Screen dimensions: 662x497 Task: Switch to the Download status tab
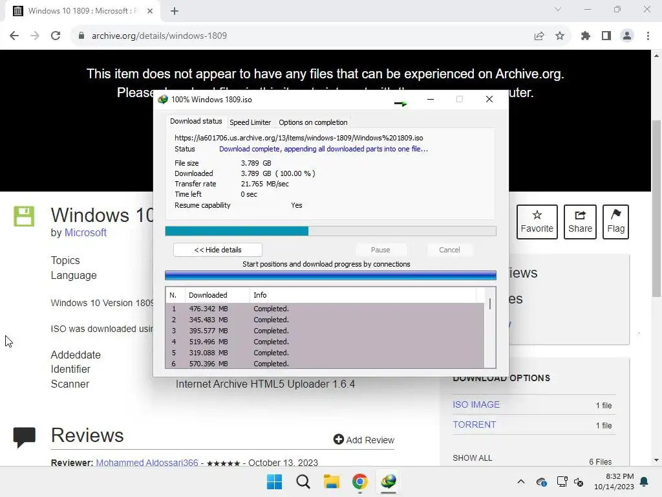click(196, 121)
